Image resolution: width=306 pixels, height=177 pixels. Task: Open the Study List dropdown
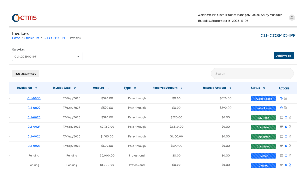click(47, 56)
